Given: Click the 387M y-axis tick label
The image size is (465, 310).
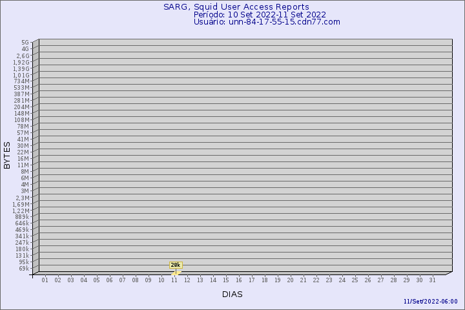Looking at the screenshot, I should (x=22, y=94).
